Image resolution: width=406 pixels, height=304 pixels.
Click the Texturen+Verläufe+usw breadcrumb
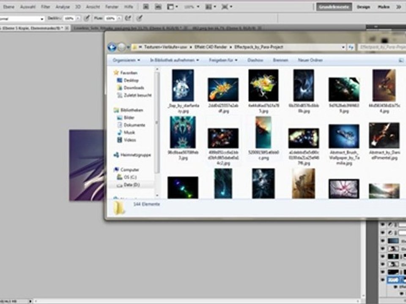[x=167, y=47]
